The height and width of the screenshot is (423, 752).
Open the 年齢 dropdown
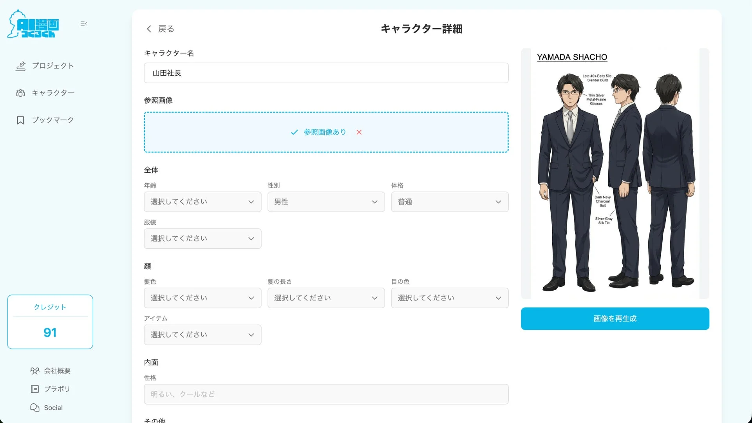pyautogui.click(x=202, y=201)
